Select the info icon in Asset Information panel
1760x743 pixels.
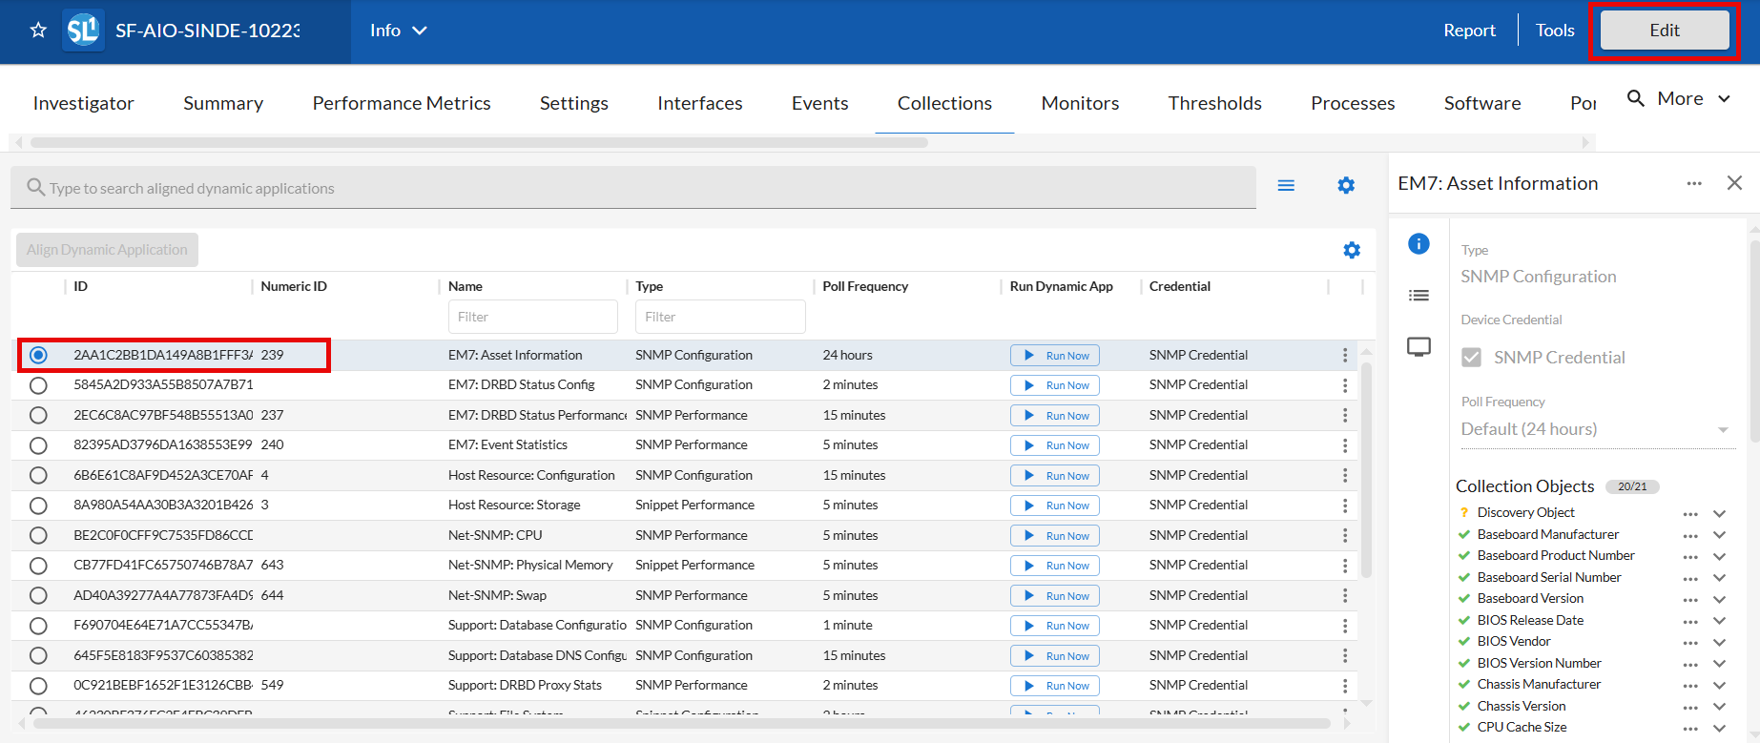[1418, 244]
